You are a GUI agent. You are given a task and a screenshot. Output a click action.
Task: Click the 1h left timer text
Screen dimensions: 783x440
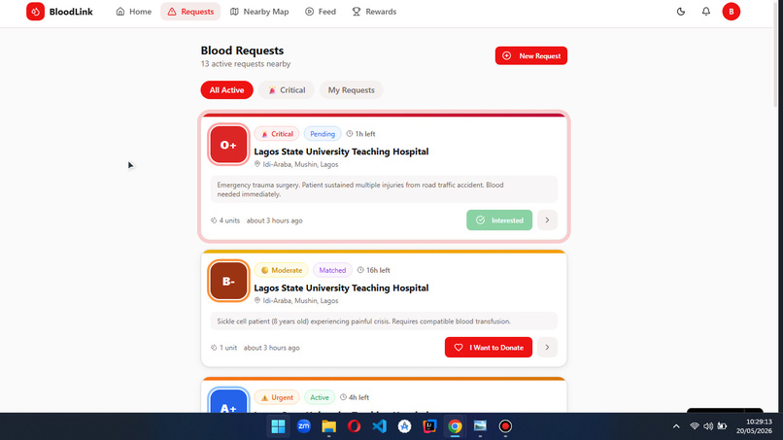361,134
